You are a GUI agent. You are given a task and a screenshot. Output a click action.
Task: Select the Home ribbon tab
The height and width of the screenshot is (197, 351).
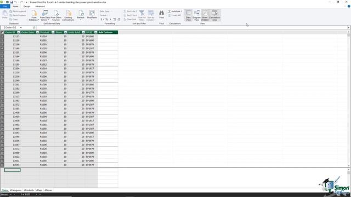(15, 7)
